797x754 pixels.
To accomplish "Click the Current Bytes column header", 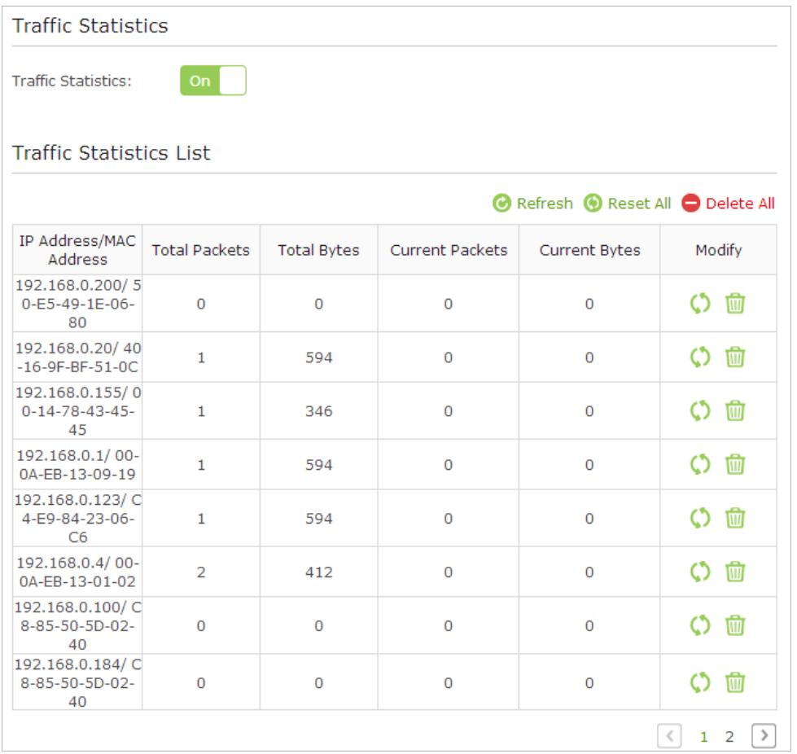I will pos(589,250).
